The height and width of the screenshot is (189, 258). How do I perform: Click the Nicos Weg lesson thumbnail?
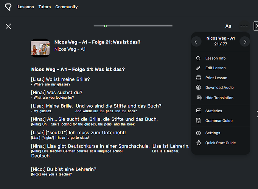[40, 48]
